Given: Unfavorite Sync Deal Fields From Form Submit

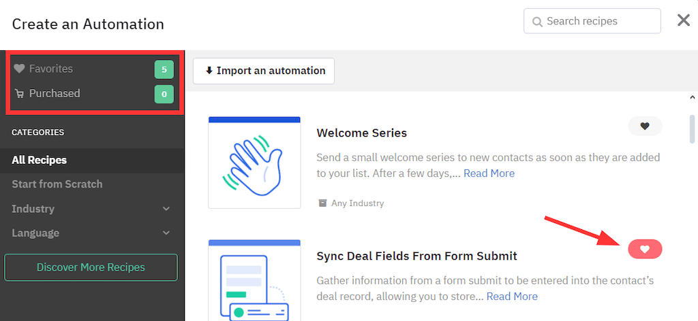Looking at the screenshot, I should pos(644,249).
